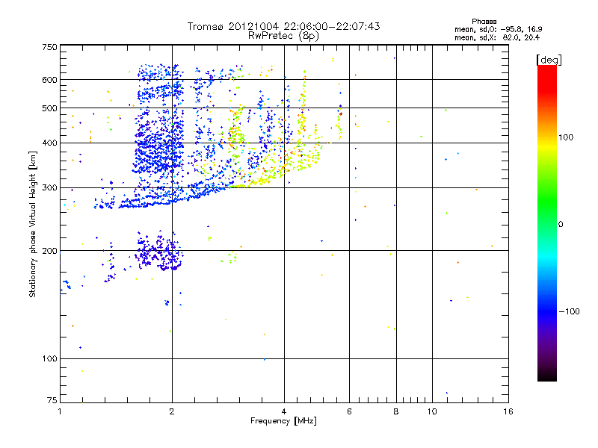Image resolution: width=598 pixels, height=448 pixels.
Task: Click the '100' y-axis tick label
Action: point(49,358)
